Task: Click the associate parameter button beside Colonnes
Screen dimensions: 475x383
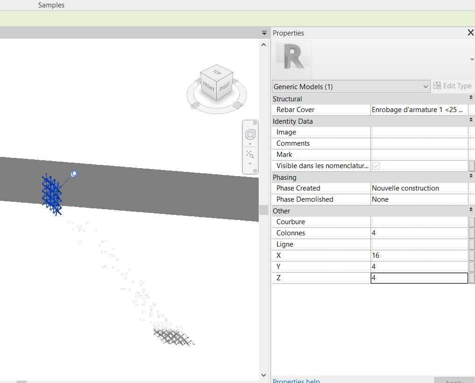Action: click(472, 233)
